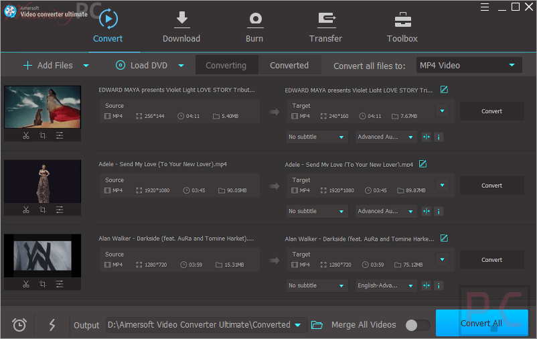Show media info for Alan Walker video
Screen dimensions: 537x339
point(439,286)
